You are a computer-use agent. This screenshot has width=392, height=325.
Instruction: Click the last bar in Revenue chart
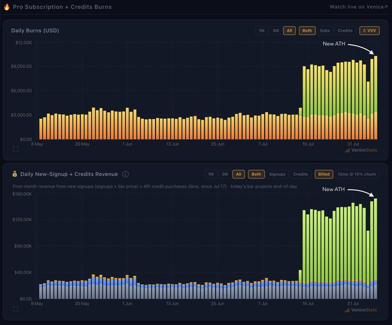[x=375, y=248]
